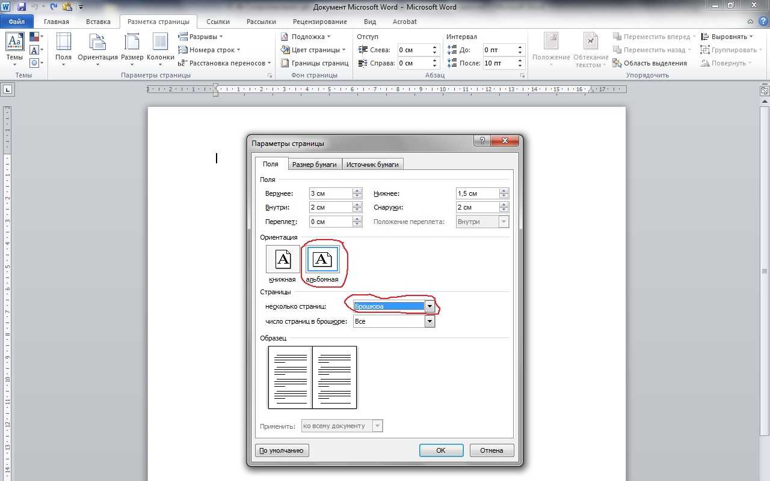Click the ruler tab selector button
Image resolution: width=770 pixels, height=481 pixels.
coord(7,89)
